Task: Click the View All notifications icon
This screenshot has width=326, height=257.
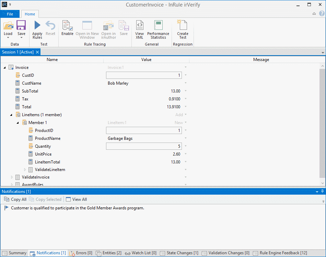Action: 68,199
